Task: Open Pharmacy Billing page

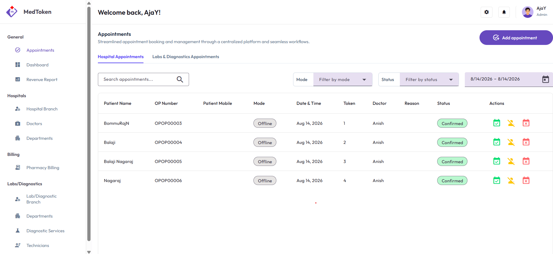Action: (x=43, y=168)
